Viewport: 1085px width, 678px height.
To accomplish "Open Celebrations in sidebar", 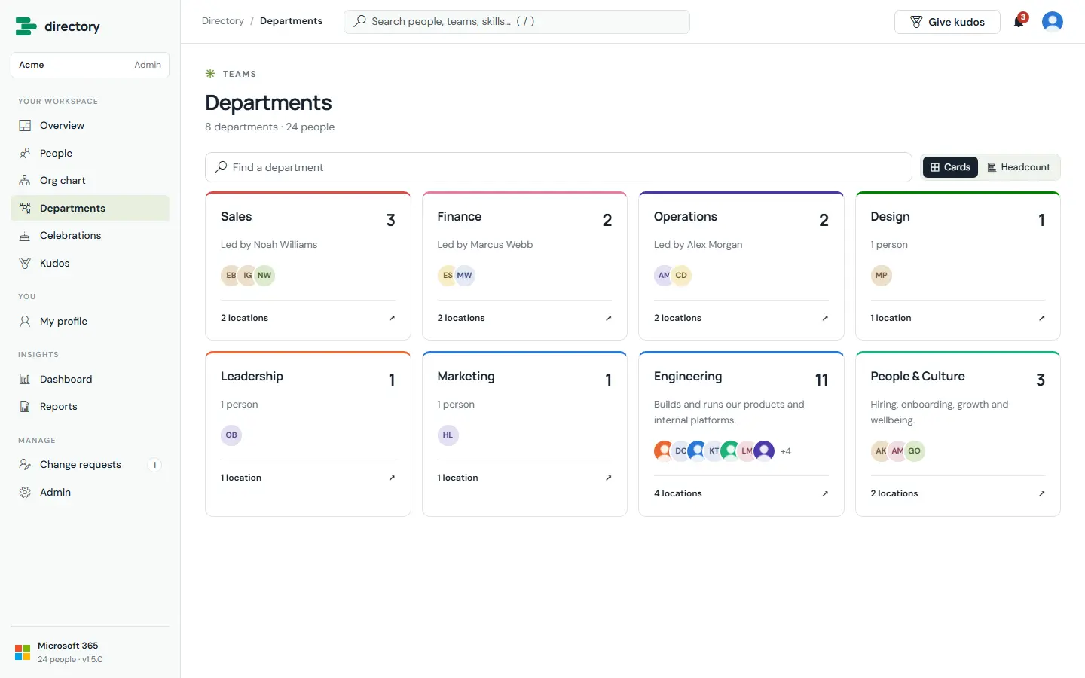I will pos(90,236).
